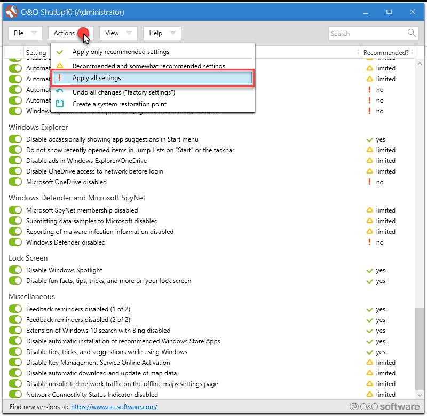Toggle Disable occassionally showing app suggestions in Start menu
Image resolution: width=427 pixels, height=416 pixels.
click(x=15, y=139)
